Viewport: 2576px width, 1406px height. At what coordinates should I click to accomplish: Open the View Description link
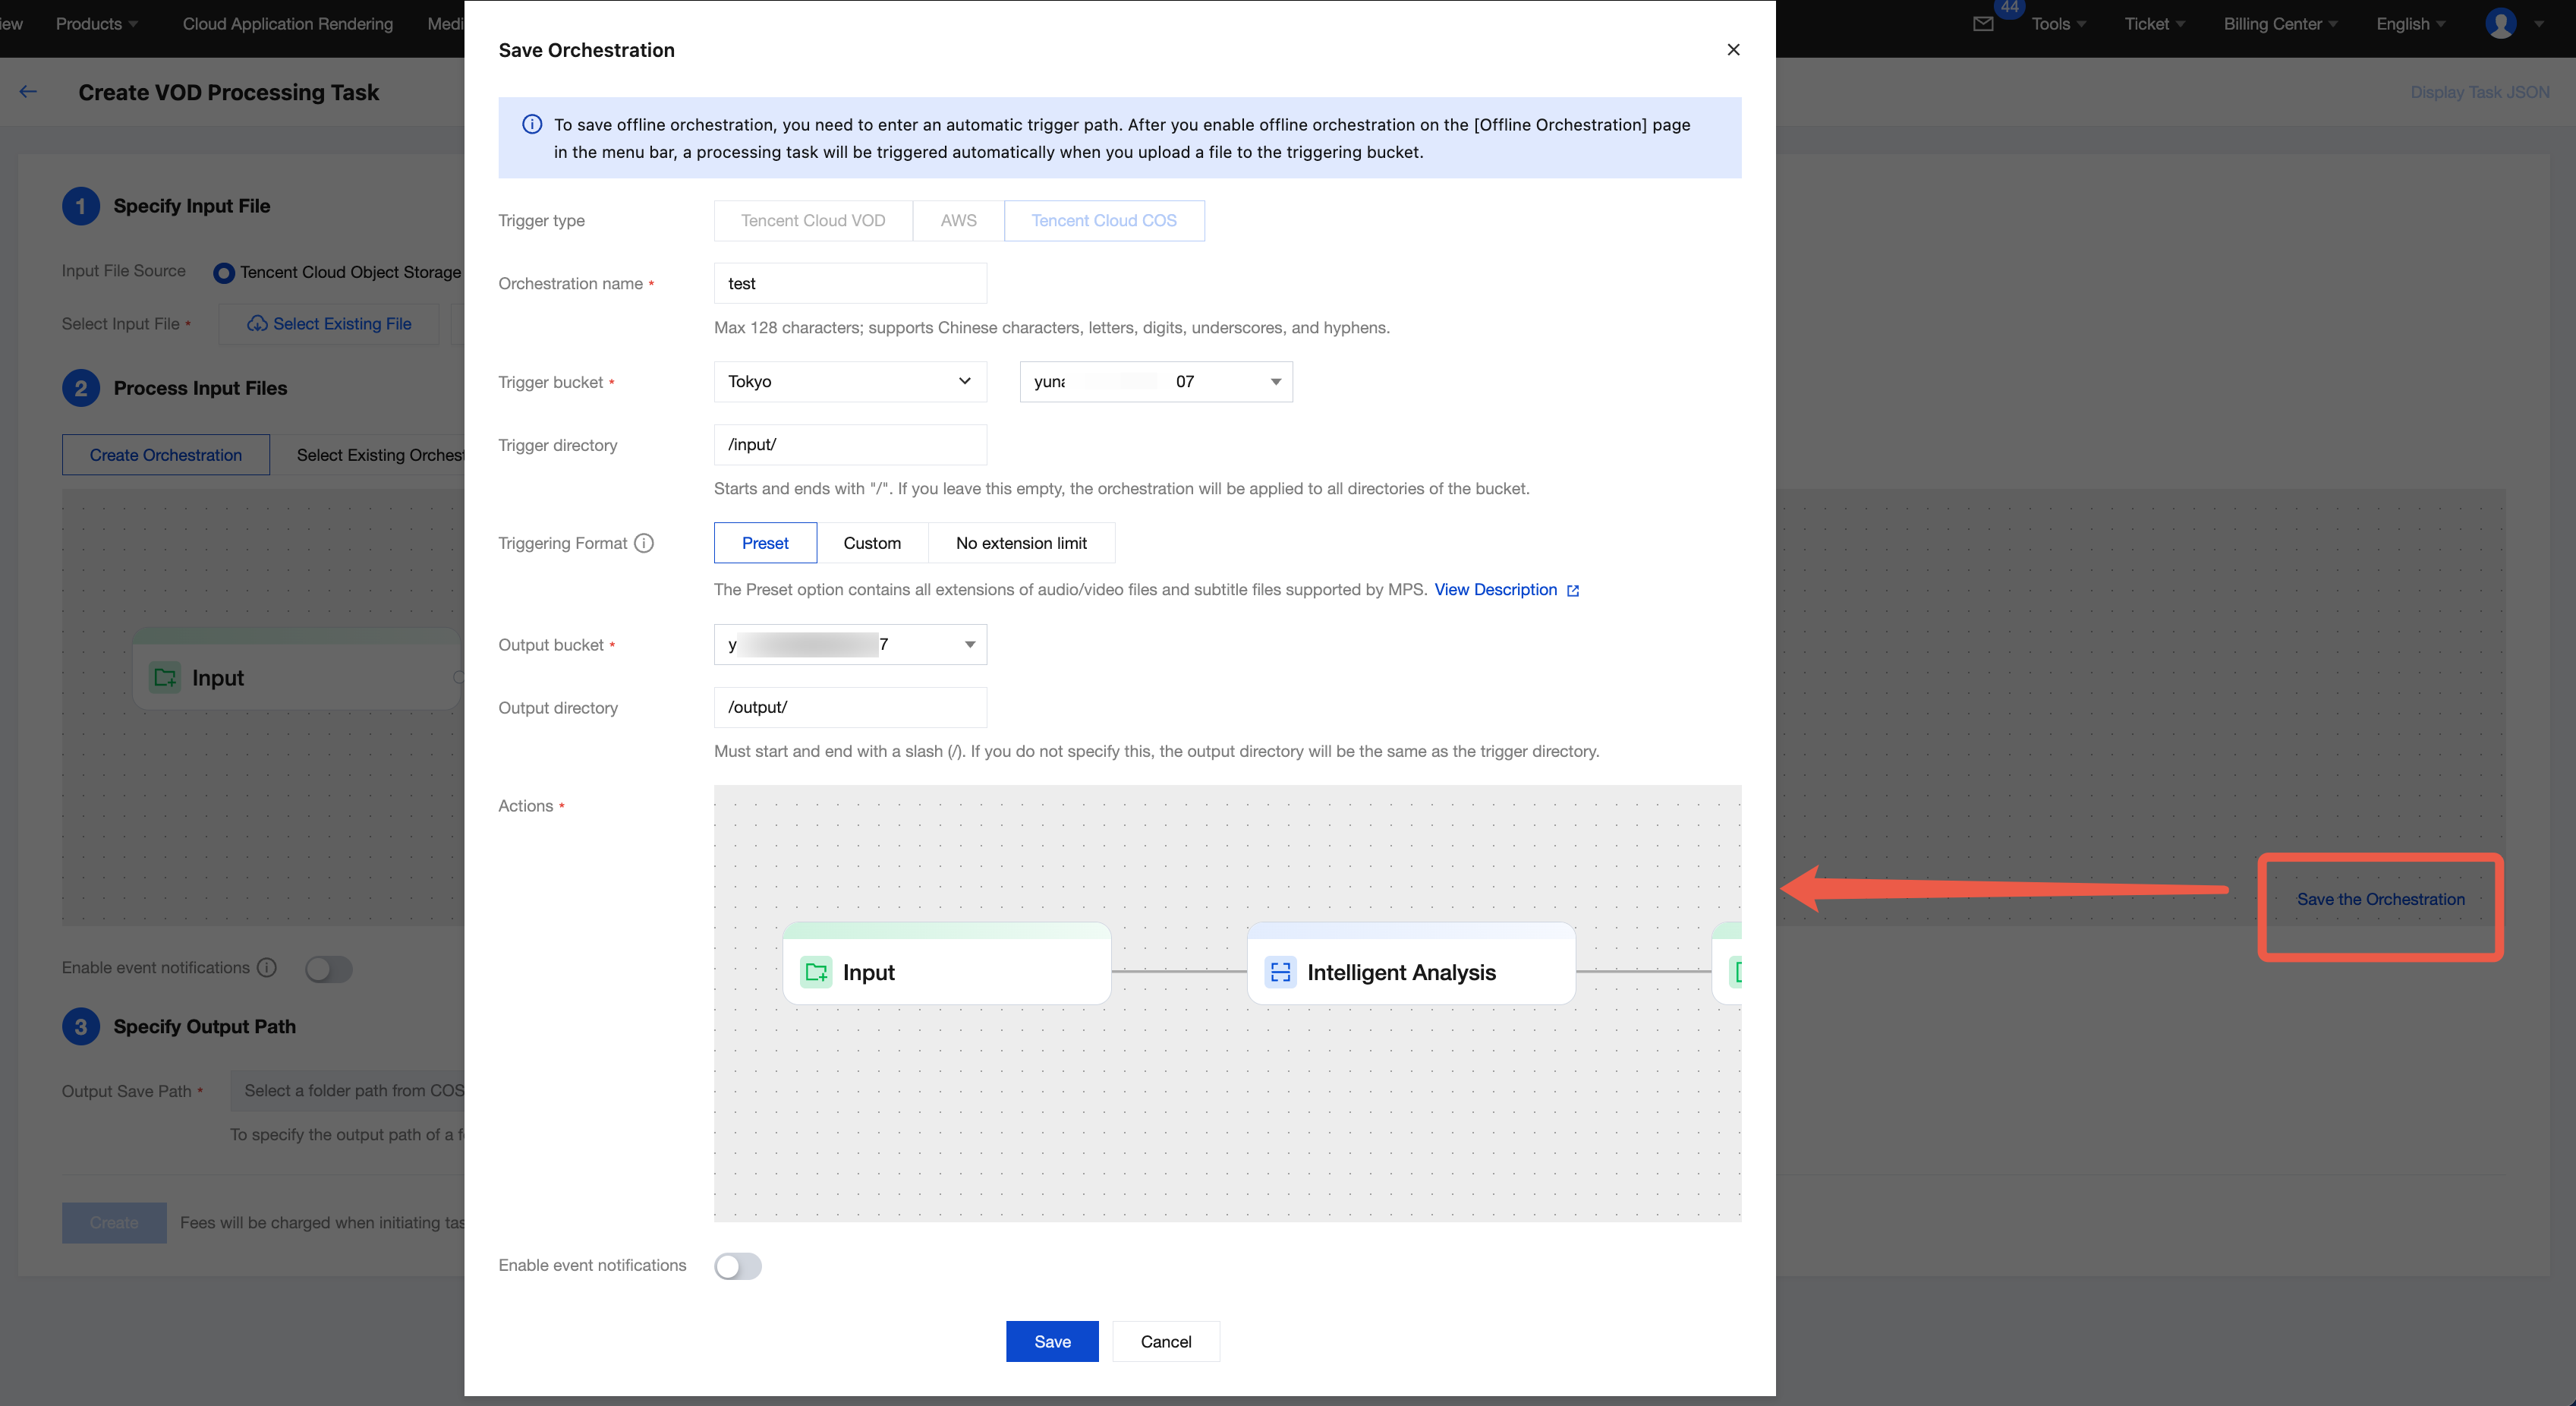point(1495,590)
